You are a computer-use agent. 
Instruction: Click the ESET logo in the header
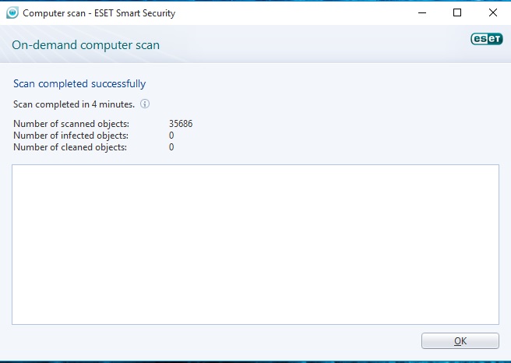click(x=485, y=40)
